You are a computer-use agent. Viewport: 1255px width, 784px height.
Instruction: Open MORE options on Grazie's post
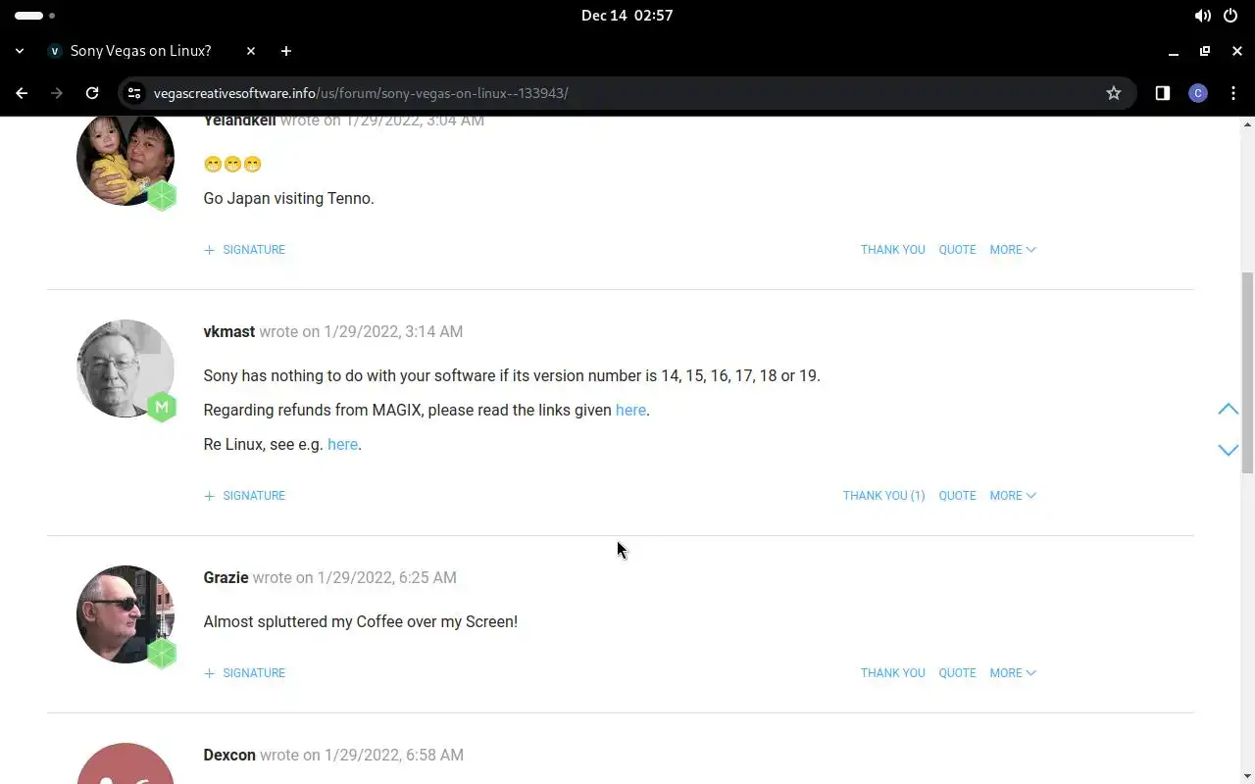coord(1013,673)
